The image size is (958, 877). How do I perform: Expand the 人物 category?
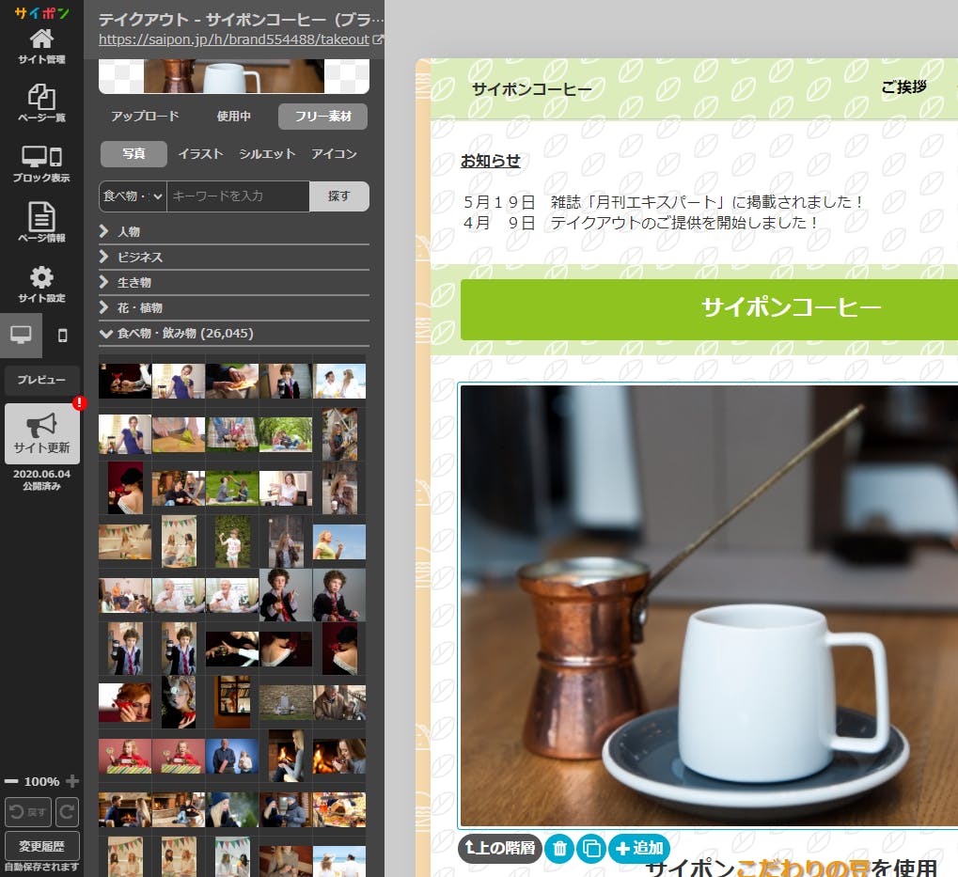coord(128,231)
